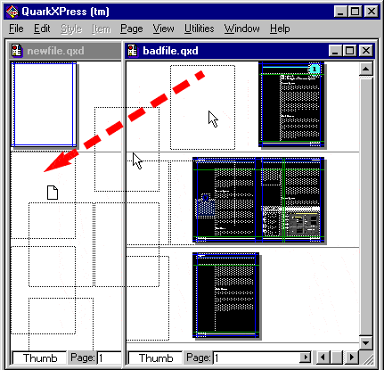Open the File menu
The image size is (384, 370).
(16, 29)
